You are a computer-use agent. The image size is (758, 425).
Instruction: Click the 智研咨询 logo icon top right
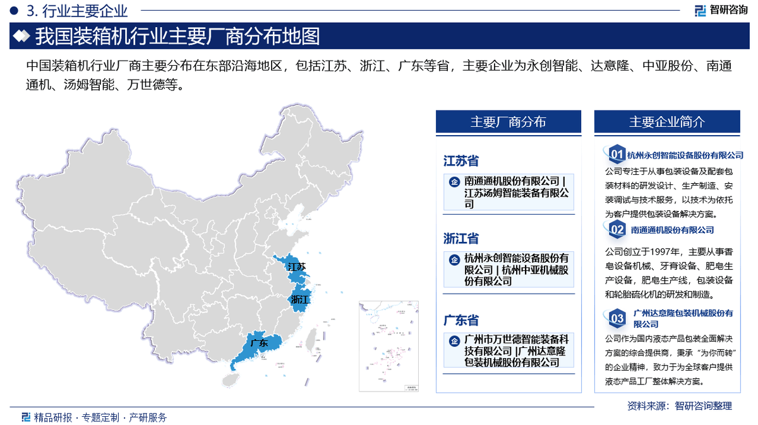699,10
